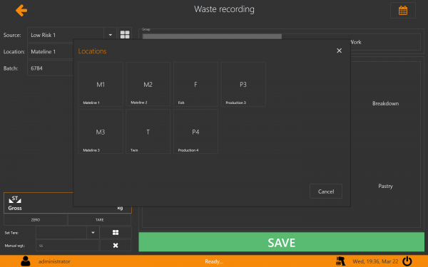Expand the Set Tare dropdown

(x=93, y=232)
